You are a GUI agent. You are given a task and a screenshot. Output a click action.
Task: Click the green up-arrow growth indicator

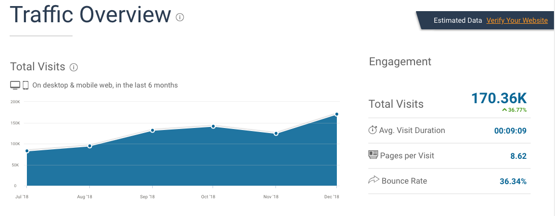point(504,110)
